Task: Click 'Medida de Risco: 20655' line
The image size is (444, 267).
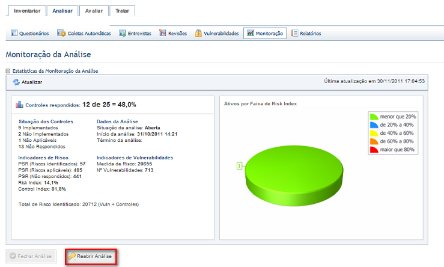Action: pyautogui.click(x=124, y=164)
